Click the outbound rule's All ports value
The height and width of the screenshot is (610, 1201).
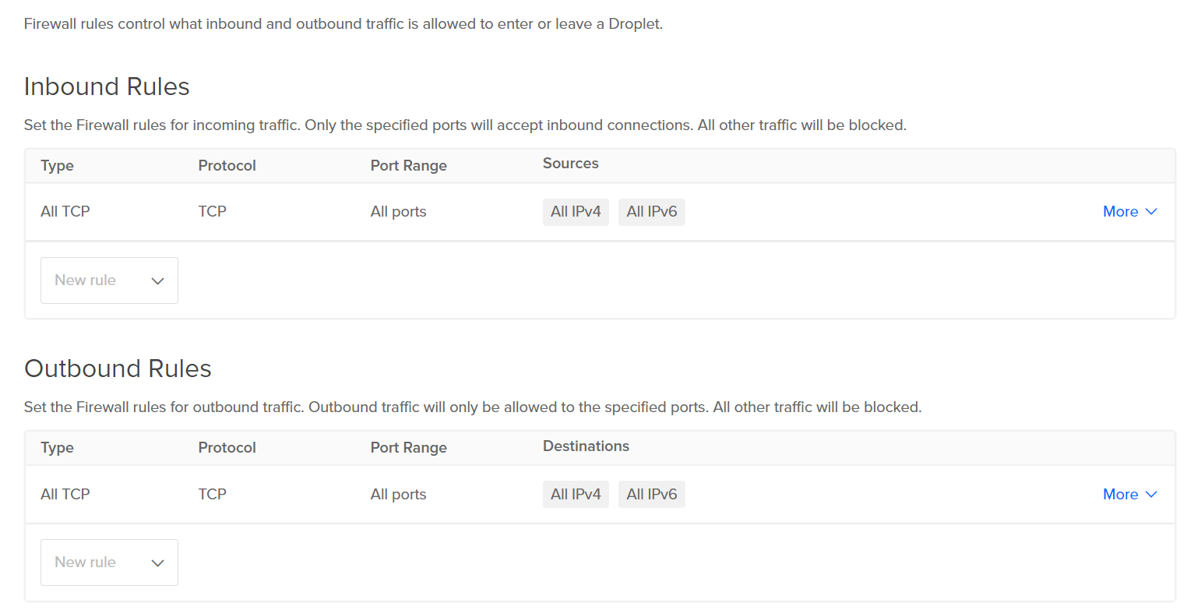click(399, 495)
